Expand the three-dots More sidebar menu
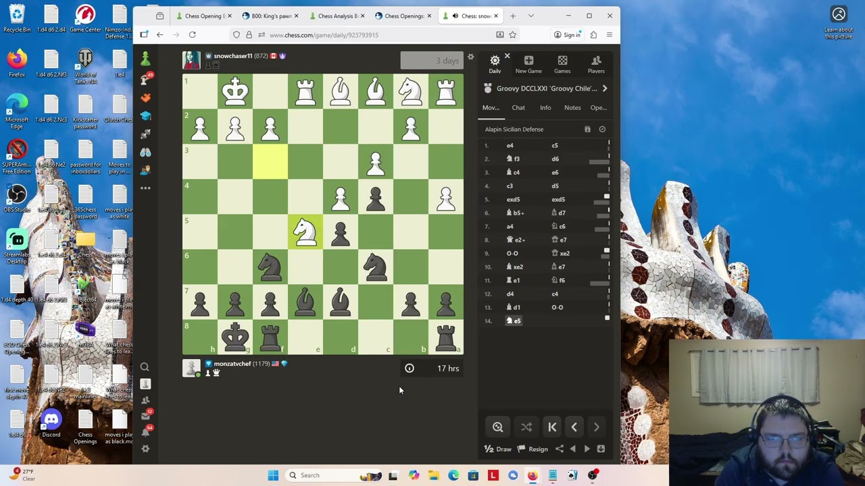This screenshot has width=865, height=486. click(x=145, y=188)
